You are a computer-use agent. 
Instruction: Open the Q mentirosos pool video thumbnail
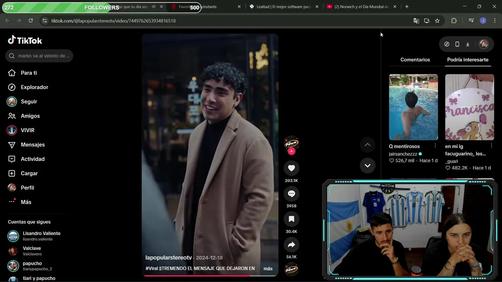click(x=413, y=107)
